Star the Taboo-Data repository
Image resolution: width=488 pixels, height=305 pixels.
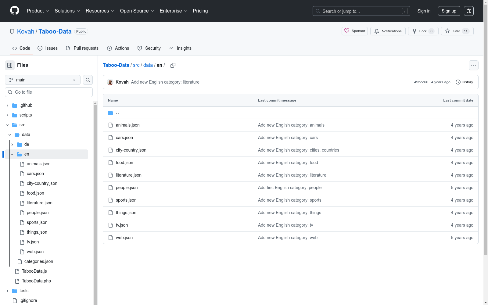pyautogui.click(x=457, y=31)
